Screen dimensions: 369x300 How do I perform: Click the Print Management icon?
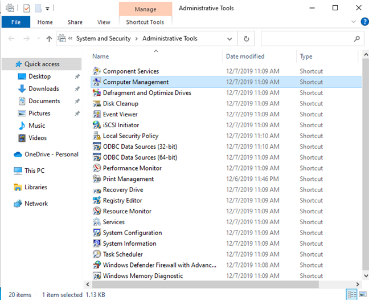point(96,179)
